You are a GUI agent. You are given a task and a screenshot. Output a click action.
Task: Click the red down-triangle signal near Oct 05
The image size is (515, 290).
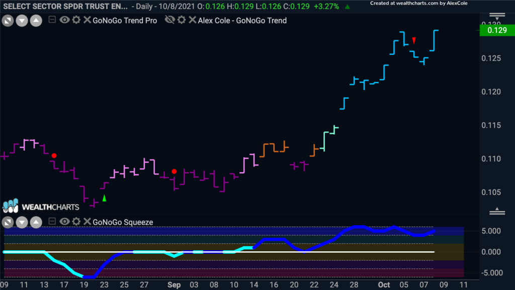414,40
